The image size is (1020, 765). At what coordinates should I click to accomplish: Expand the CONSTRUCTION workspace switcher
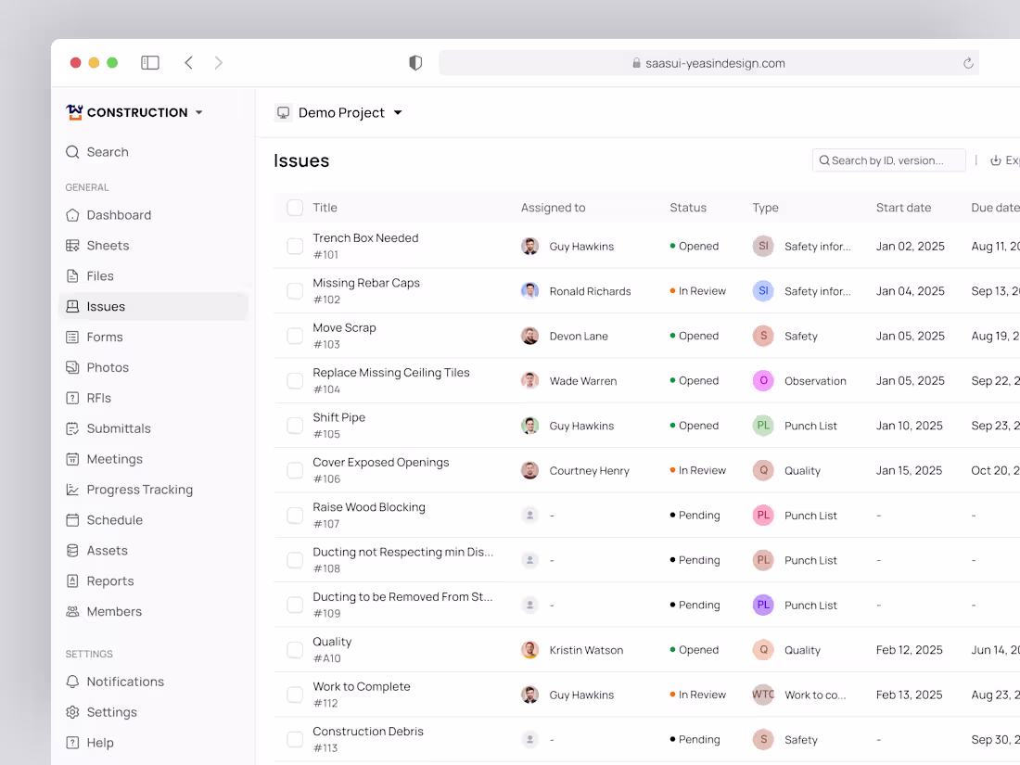click(x=134, y=112)
